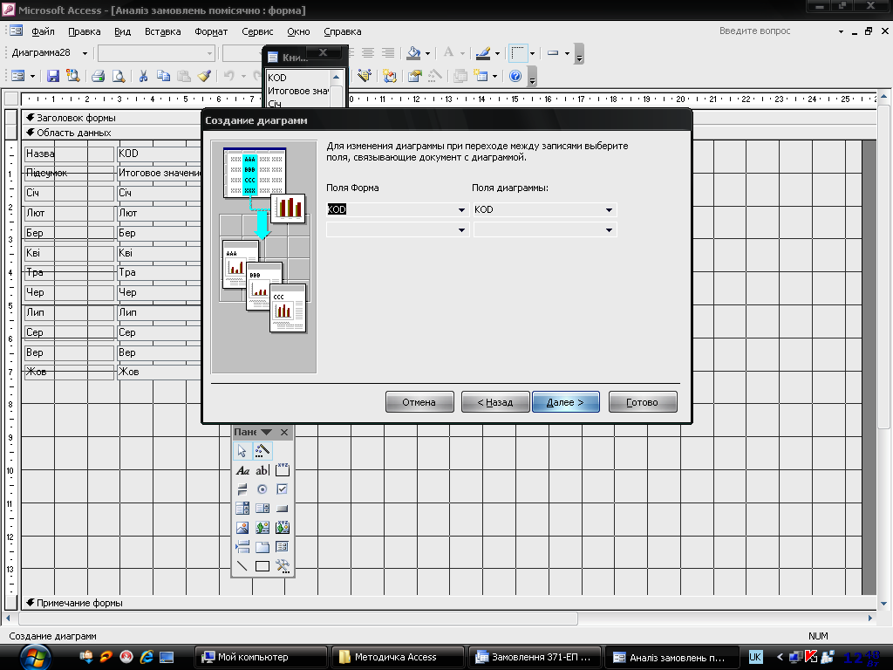Screen dimensions: 893x670
Task: Click the < Назад button
Action: [495, 402]
